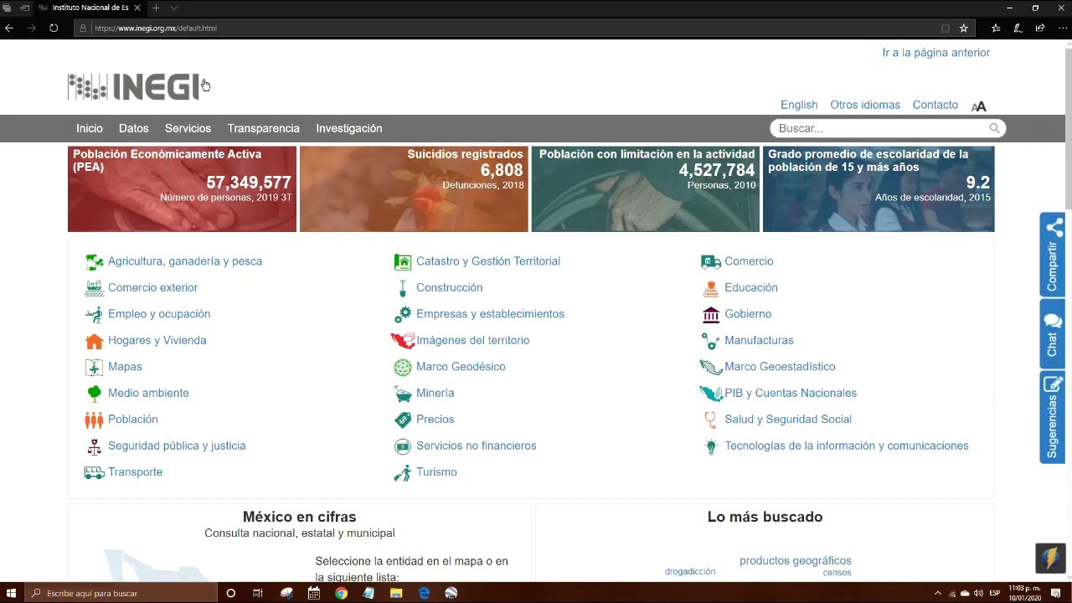Click the Grado promedio de escolaridad banner
The width and height of the screenshot is (1072, 603).
coord(879,189)
